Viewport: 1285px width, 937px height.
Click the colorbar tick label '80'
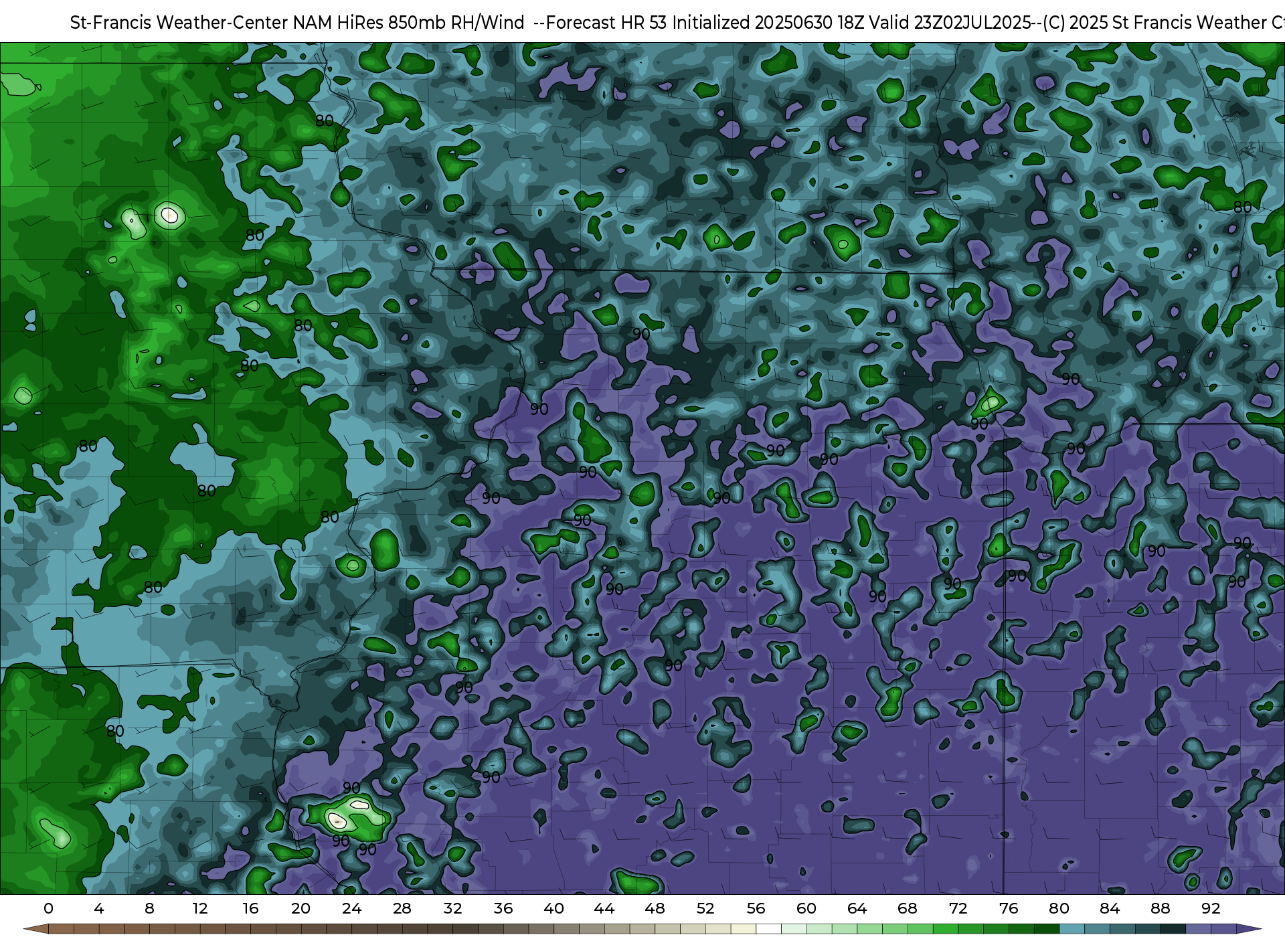point(1059,908)
